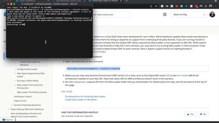
Task: Expand General Importing Questions
Action: tap(12, 105)
